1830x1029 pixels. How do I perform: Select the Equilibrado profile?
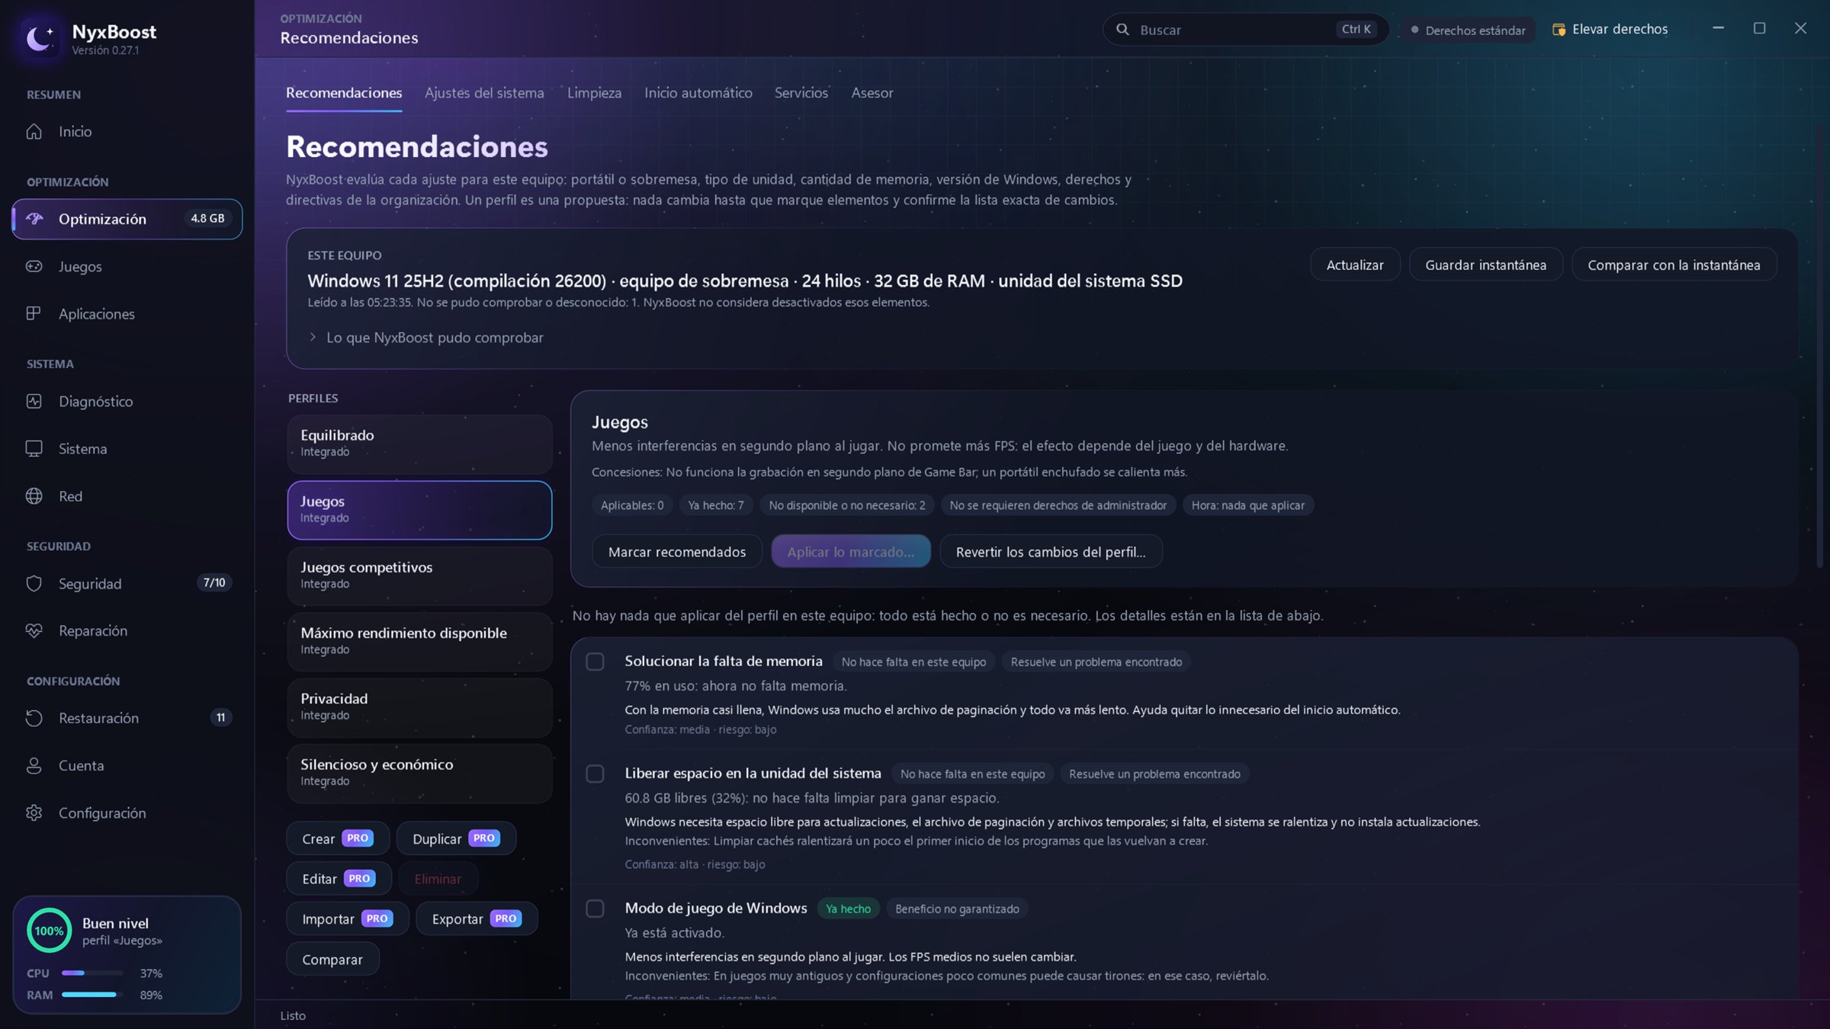click(x=419, y=444)
